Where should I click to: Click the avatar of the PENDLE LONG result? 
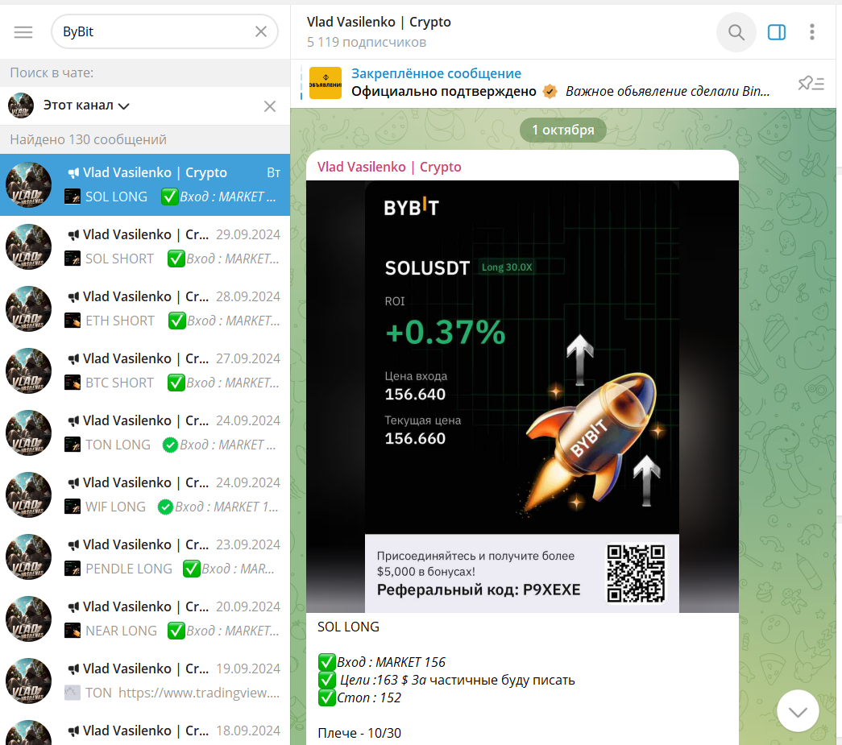(x=28, y=557)
